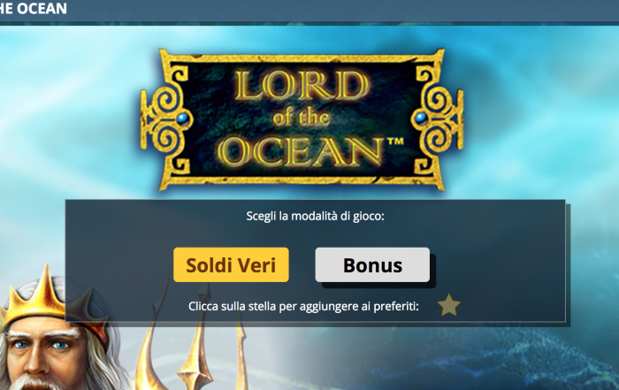This screenshot has width=619, height=390.
Task: Choose Soldi Veri game mode
Action: click(x=231, y=265)
